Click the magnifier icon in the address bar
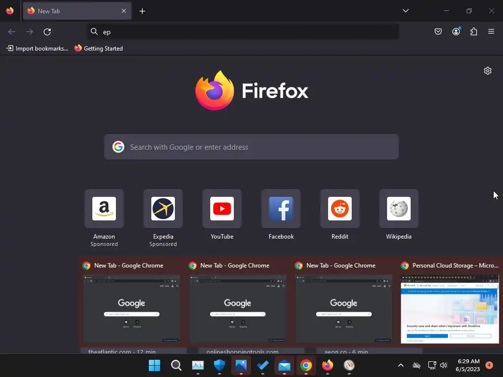503x377 pixels. coord(94,31)
